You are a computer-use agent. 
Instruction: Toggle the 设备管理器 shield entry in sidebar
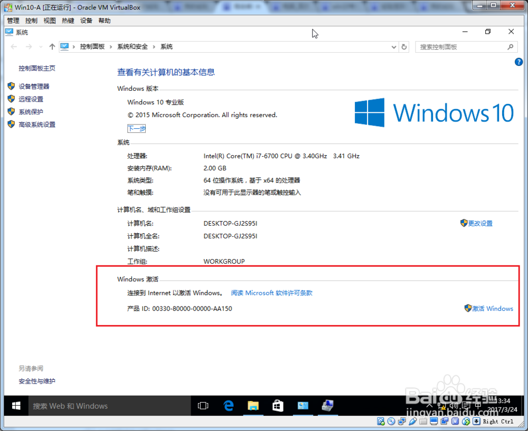12,86
